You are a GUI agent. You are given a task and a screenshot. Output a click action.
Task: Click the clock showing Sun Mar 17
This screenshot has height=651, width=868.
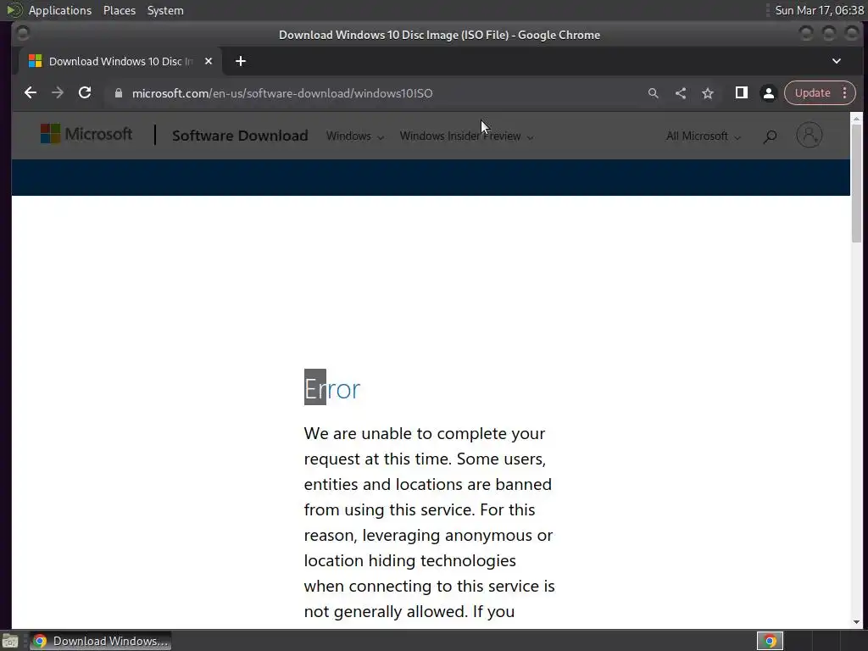(820, 10)
